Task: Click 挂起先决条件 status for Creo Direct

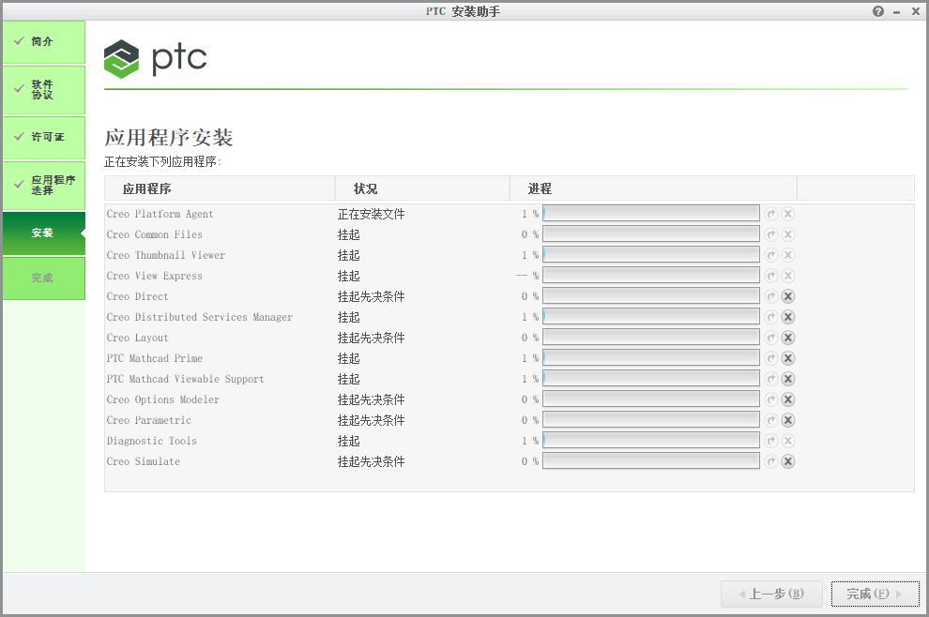Action: 372,296
